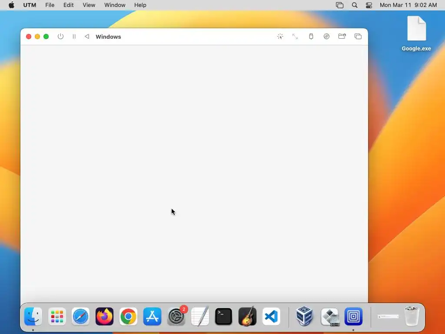Toggle capture mouse cursor icon

280,37
